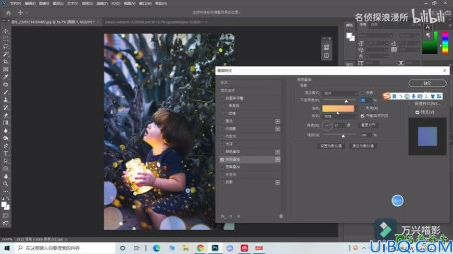Open the File (文件) menu

16,4
